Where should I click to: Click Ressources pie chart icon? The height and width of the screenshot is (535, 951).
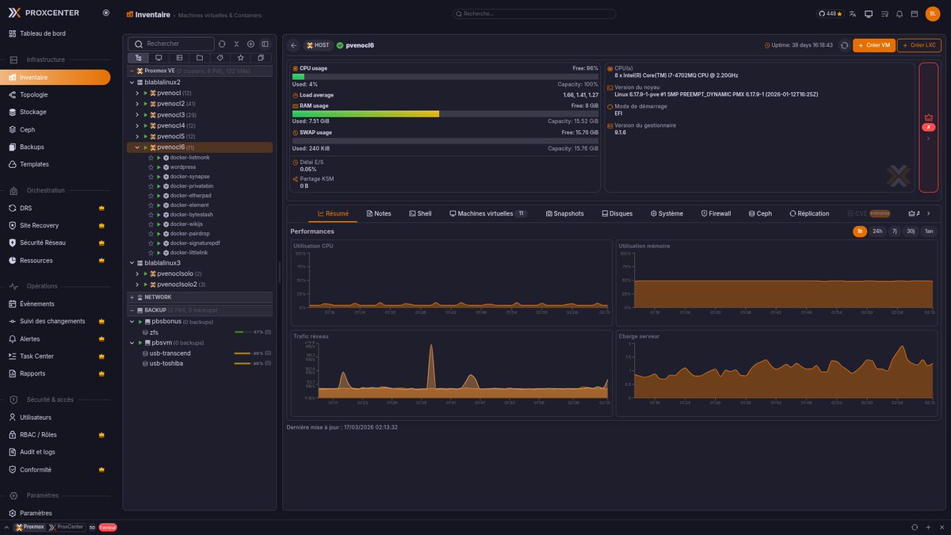(13, 260)
